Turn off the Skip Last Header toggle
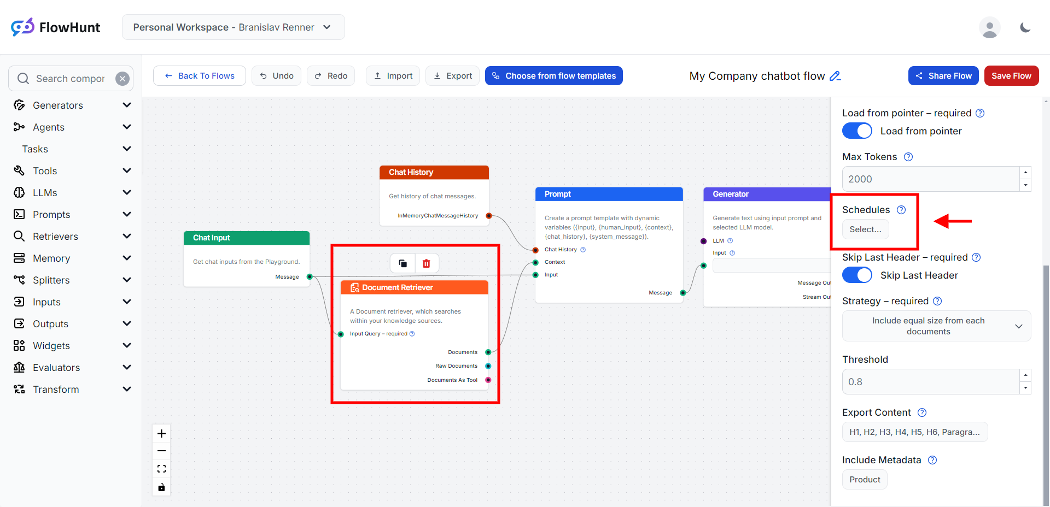Image resolution: width=1050 pixels, height=507 pixels. [857, 275]
